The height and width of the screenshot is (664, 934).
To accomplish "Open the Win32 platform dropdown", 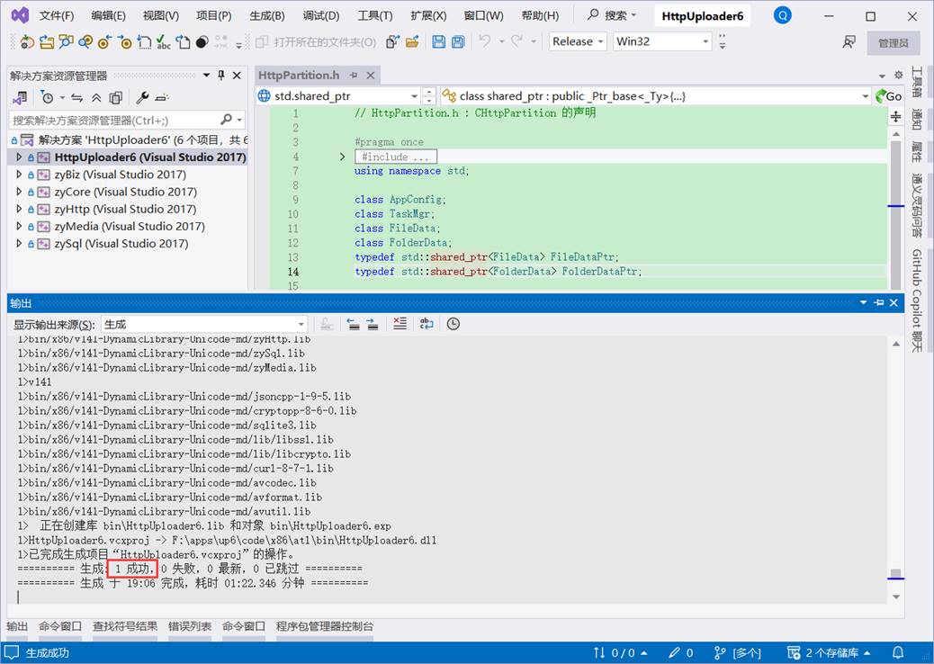I will click(662, 41).
